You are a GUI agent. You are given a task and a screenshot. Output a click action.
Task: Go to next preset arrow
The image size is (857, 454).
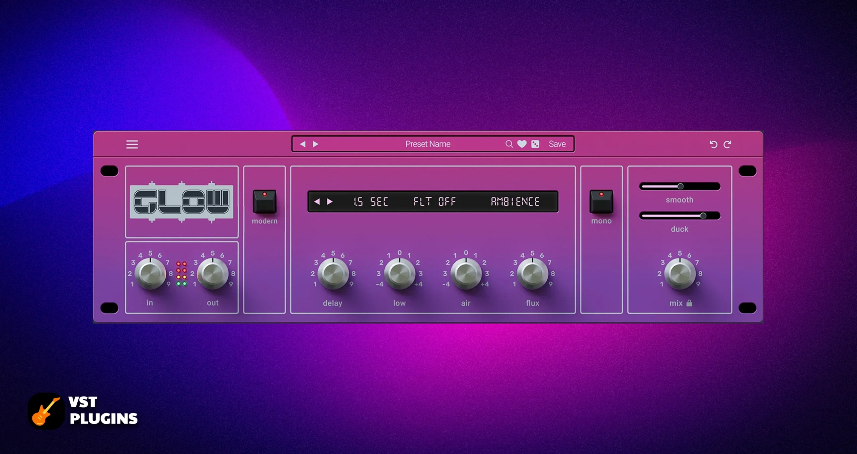coord(315,144)
